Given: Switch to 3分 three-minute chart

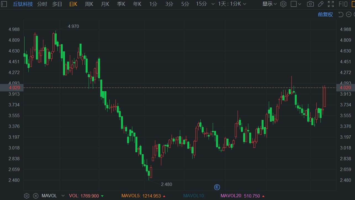Looking at the screenshot, I should click(x=169, y=4).
